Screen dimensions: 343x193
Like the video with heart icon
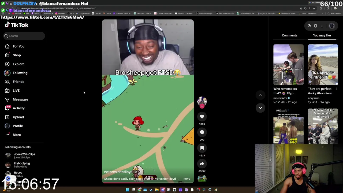(202, 117)
